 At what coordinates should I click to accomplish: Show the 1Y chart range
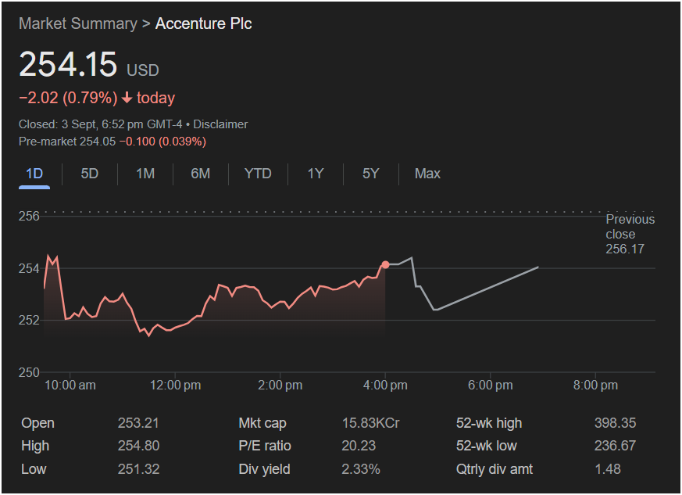316,174
